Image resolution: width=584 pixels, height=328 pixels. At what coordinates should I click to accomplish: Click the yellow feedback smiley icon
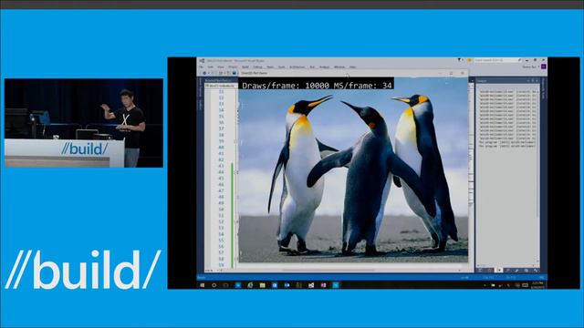point(470,60)
